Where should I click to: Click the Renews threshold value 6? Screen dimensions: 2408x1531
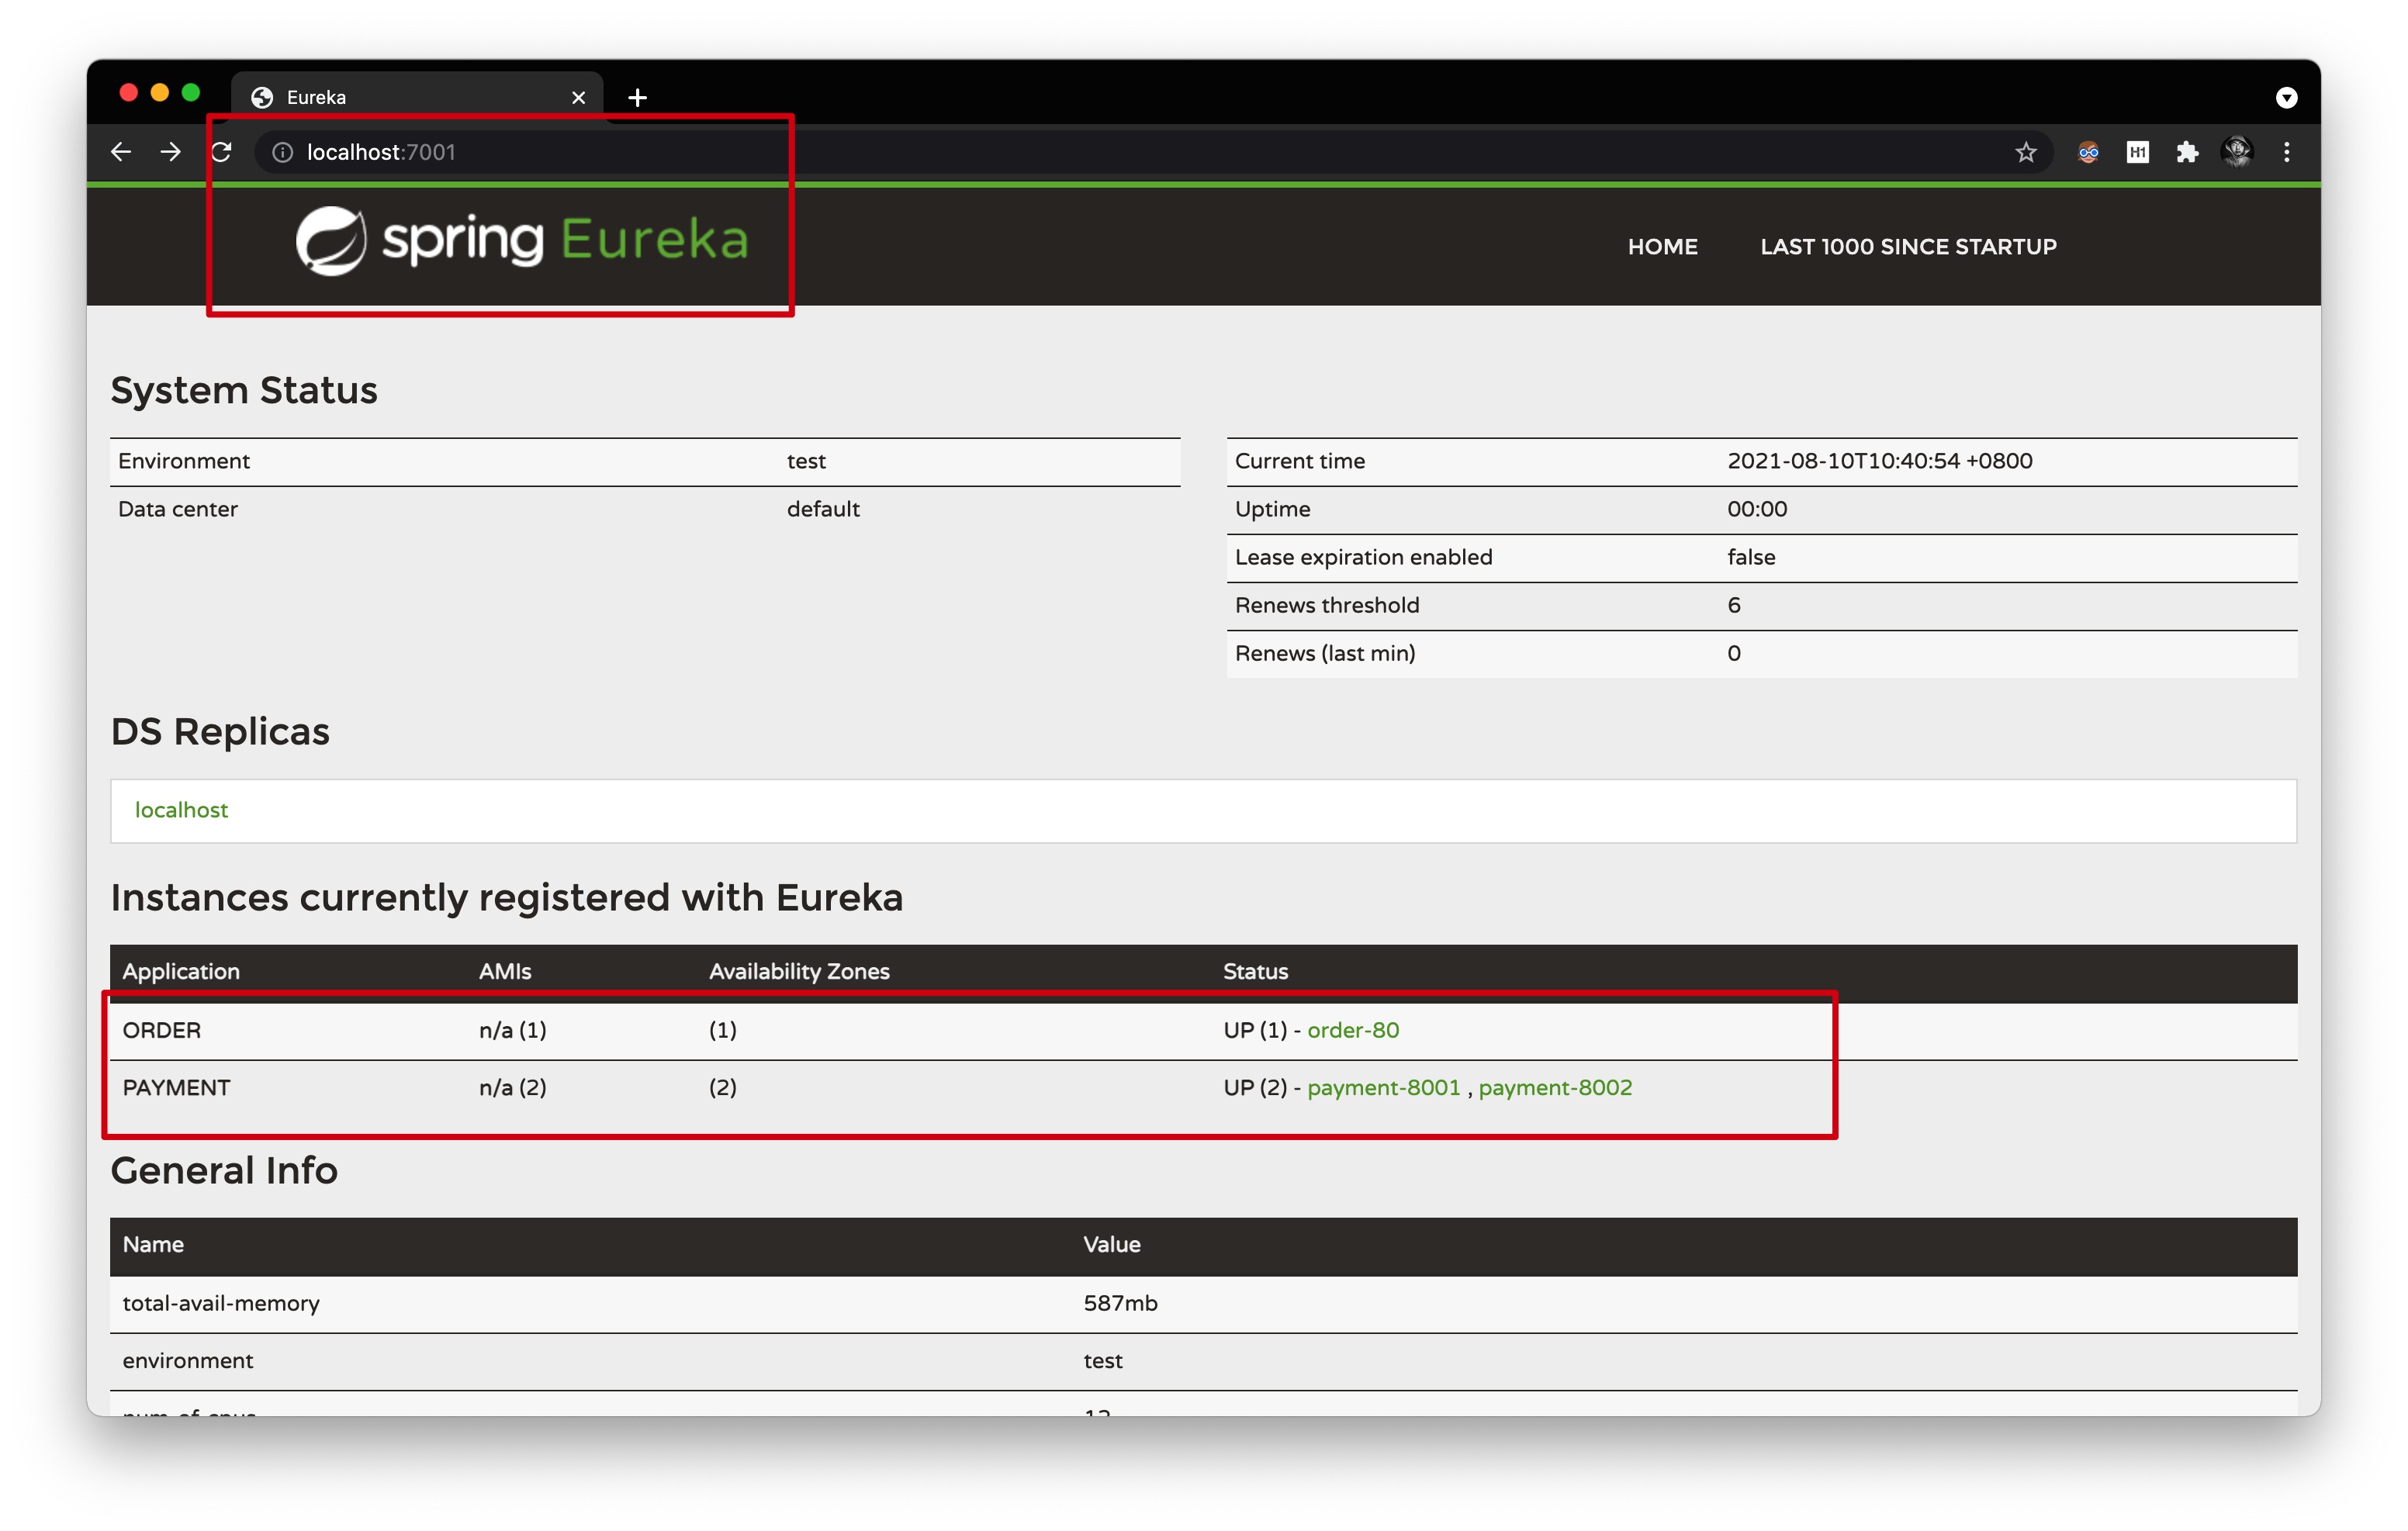1734,605
